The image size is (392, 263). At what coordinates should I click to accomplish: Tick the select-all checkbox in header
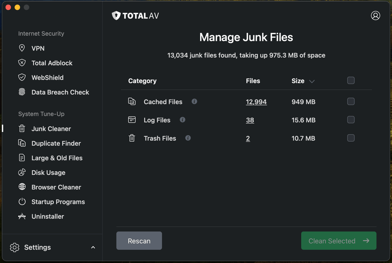(351, 81)
